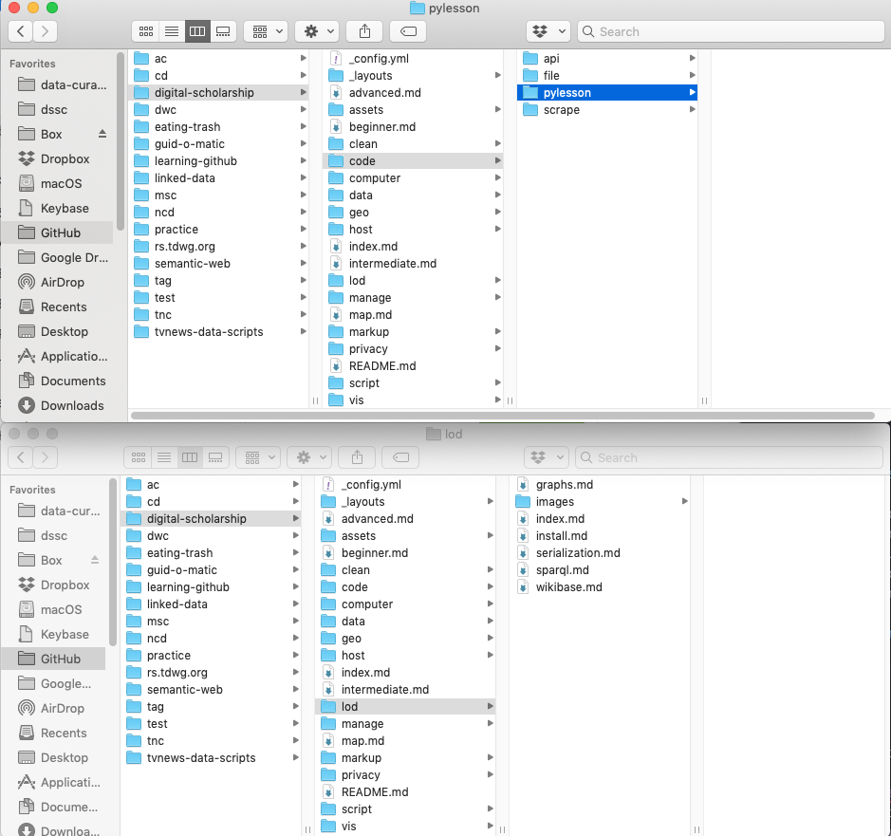Screen dimensions: 891x836
Task: Open Action gear menu in pylesson window
Action: point(317,31)
